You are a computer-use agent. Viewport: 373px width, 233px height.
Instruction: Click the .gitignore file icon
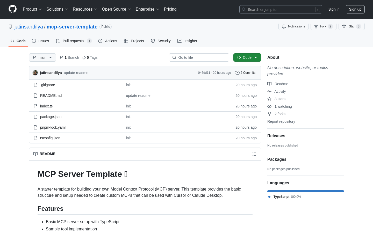coord(36,85)
